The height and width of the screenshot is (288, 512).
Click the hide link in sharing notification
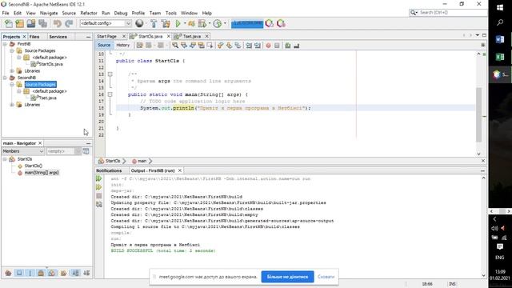click(326, 277)
